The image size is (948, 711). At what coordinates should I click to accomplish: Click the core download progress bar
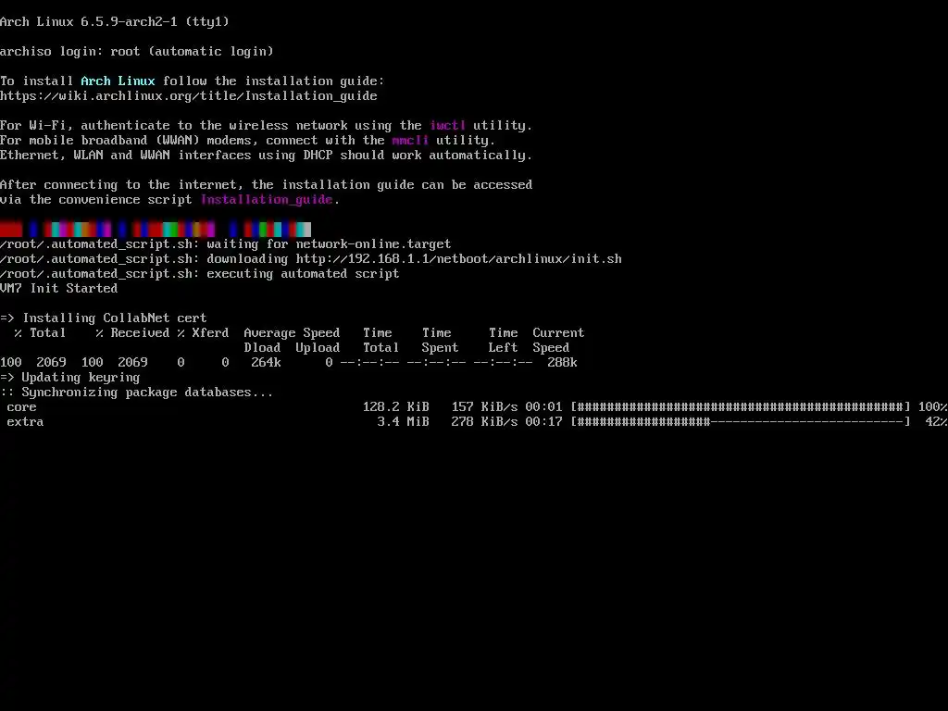coord(741,407)
